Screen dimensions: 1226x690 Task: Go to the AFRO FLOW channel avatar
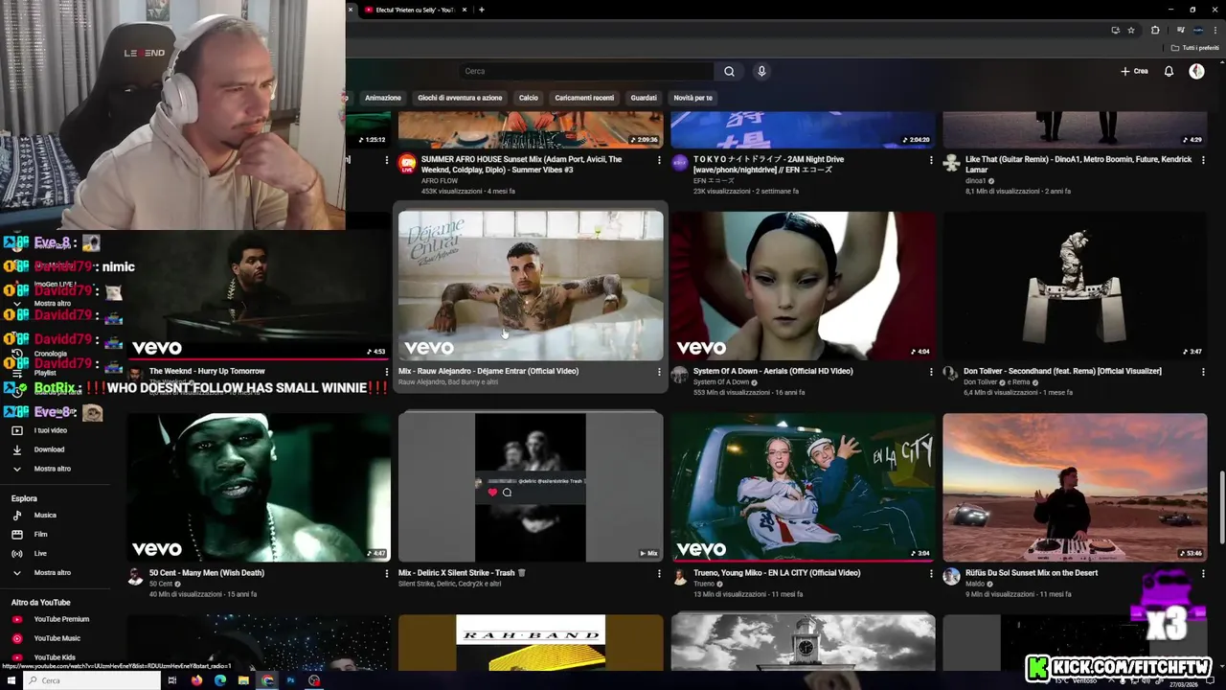pos(407,163)
